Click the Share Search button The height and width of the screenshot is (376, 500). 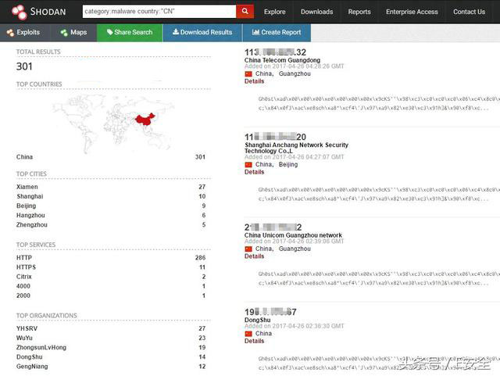coord(130,33)
